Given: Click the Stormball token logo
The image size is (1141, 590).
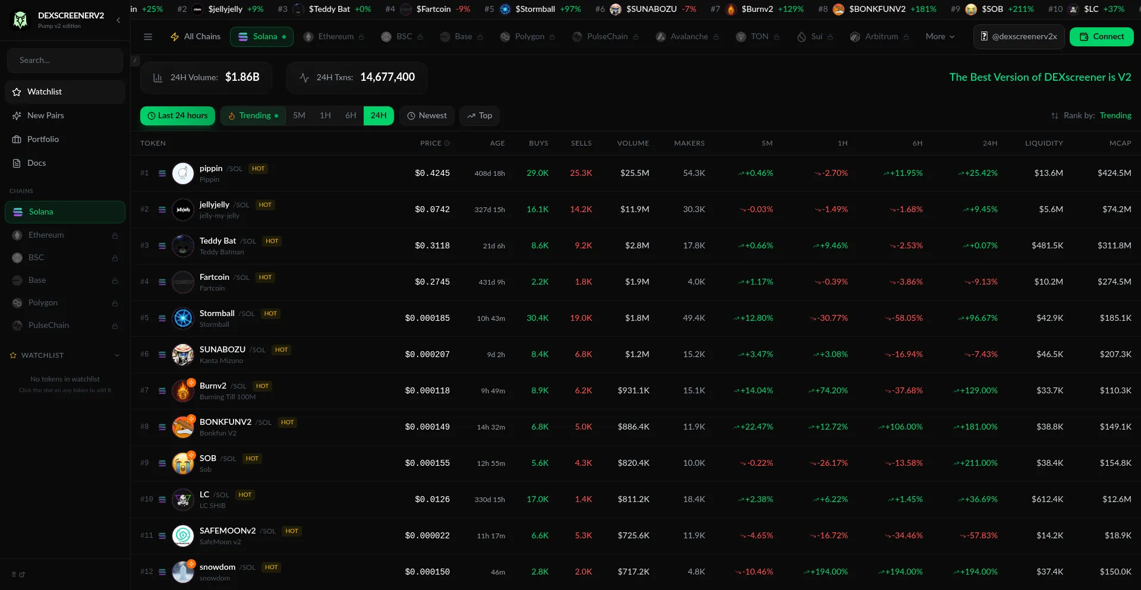Looking at the screenshot, I should [x=183, y=318].
